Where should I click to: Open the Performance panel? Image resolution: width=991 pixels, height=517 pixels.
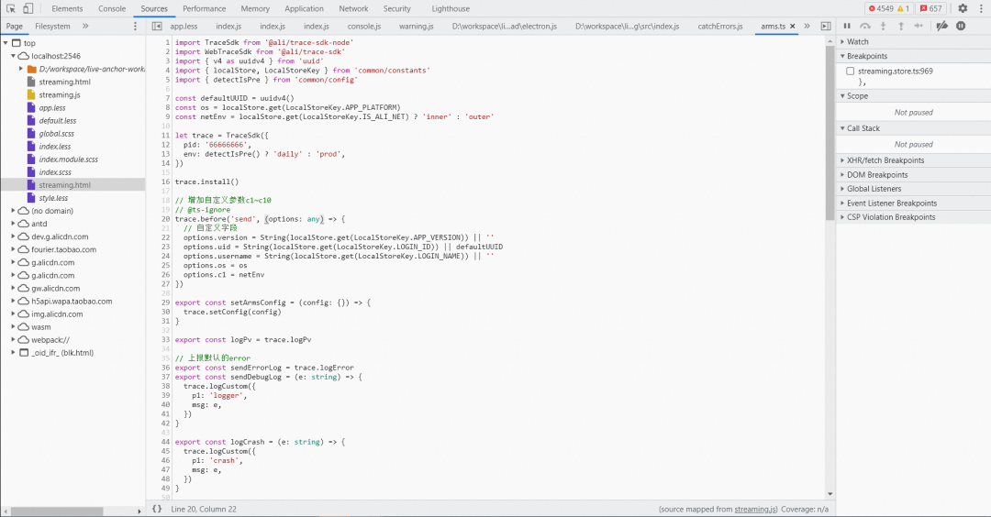point(204,9)
